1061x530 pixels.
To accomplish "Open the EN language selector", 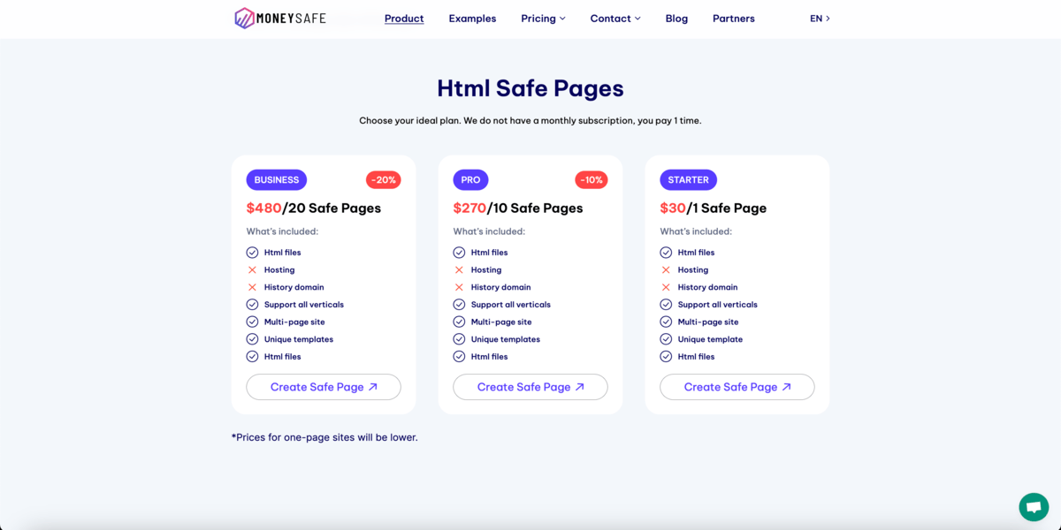I will tap(820, 19).
